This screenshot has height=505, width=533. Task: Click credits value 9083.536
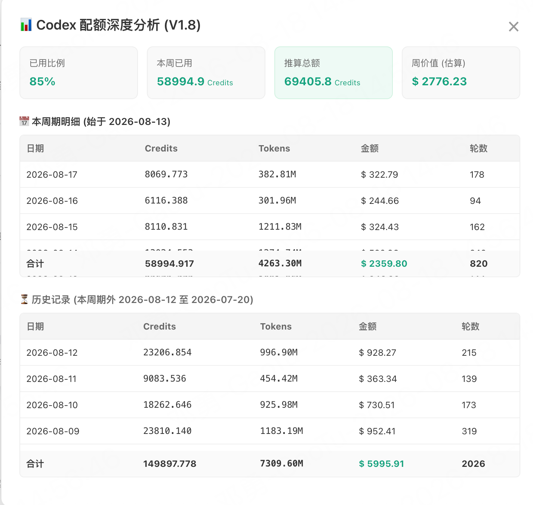pos(165,379)
